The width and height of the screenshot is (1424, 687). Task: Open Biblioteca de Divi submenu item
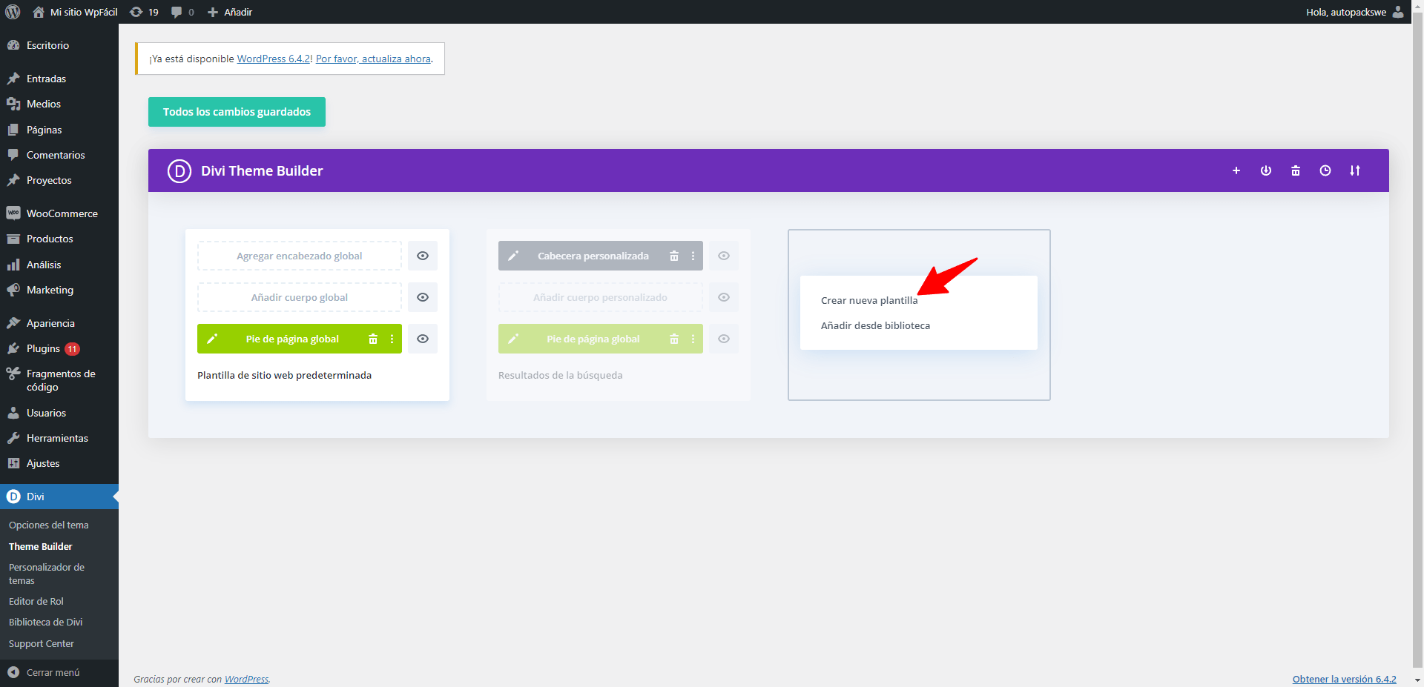click(x=46, y=622)
